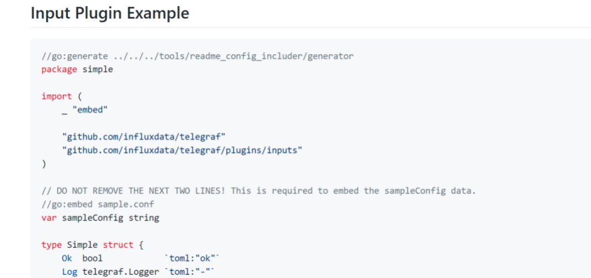Click the telegraf/plugins/inputs import string
591x278 pixels.
182,151
